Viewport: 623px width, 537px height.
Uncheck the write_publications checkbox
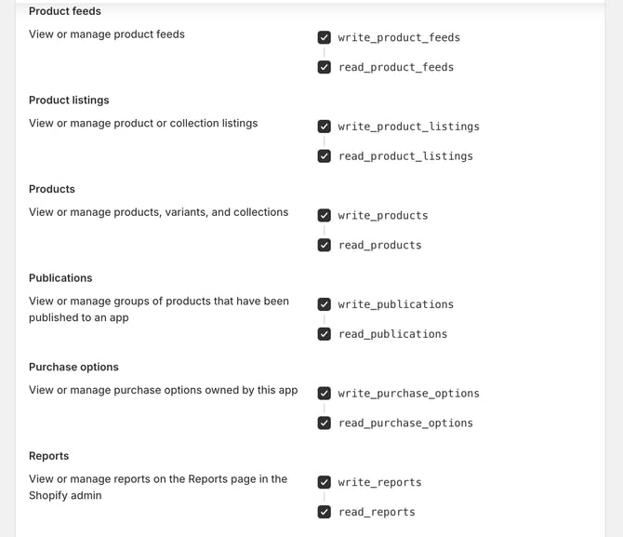(x=324, y=304)
